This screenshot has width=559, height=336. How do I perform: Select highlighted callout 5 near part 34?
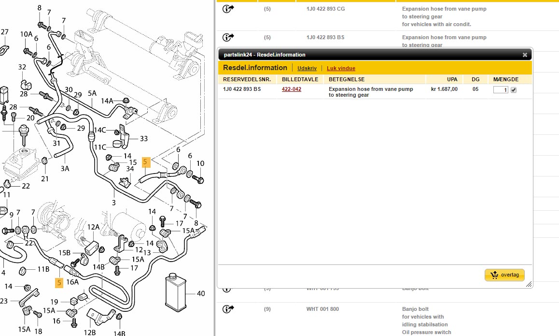click(x=146, y=162)
